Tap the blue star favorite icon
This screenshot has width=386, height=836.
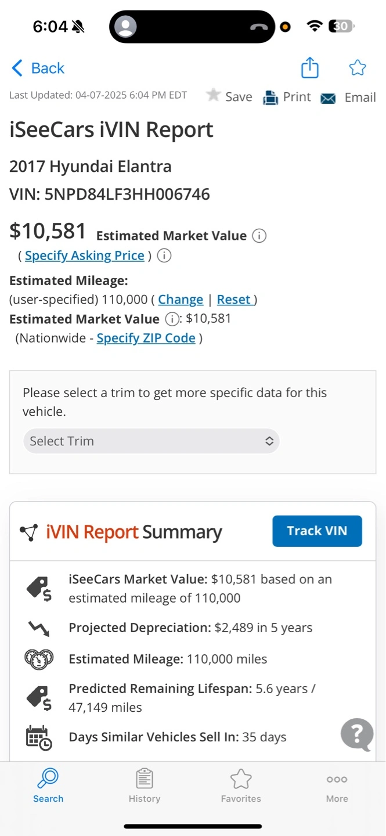[x=358, y=68]
